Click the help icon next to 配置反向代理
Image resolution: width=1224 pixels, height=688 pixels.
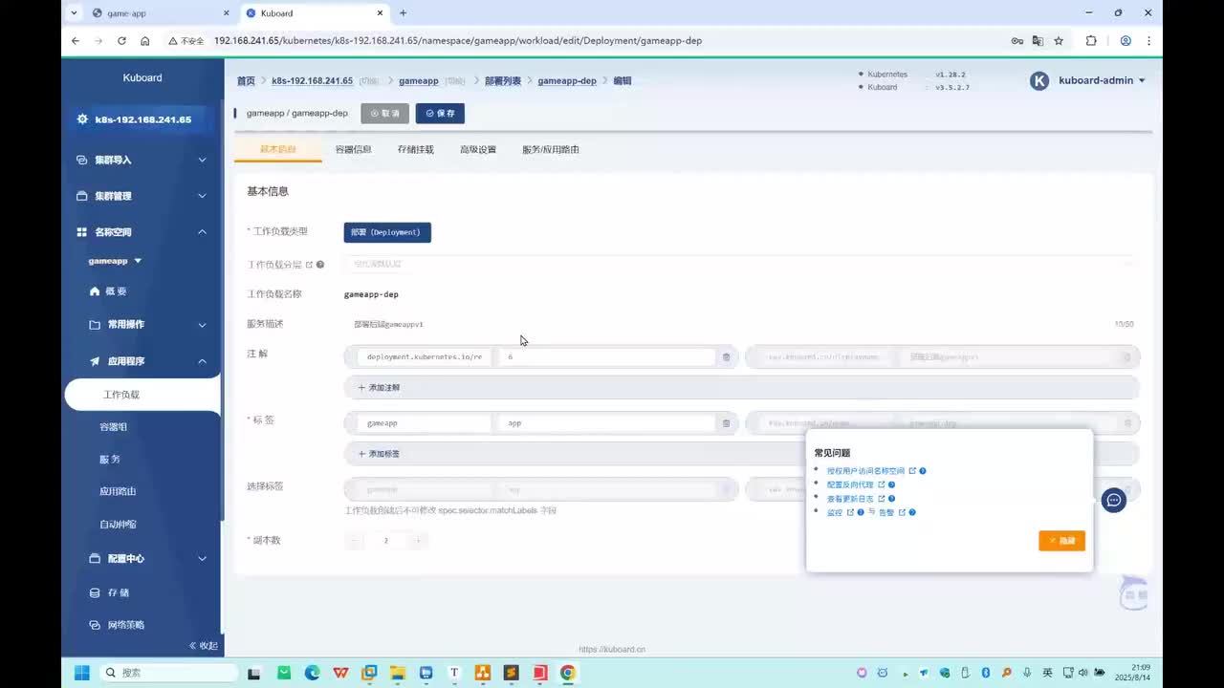(x=892, y=484)
